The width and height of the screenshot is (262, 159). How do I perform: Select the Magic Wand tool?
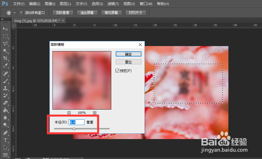point(5,51)
